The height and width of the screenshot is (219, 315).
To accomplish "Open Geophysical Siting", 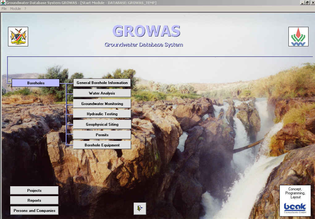I will pos(102,124).
